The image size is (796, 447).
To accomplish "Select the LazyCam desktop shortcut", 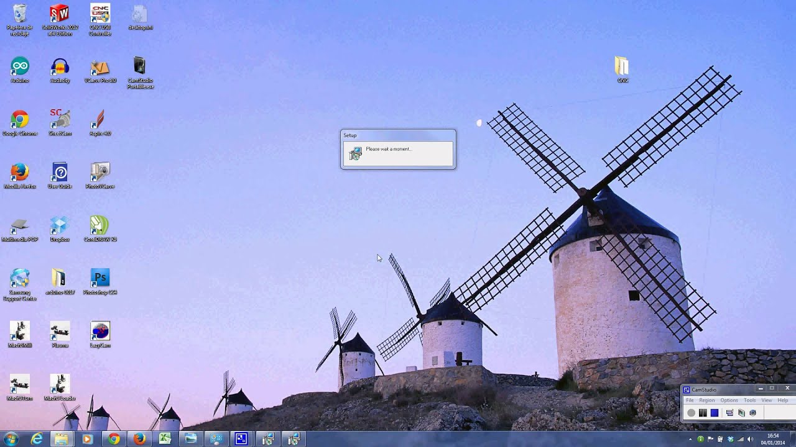I will [100, 335].
